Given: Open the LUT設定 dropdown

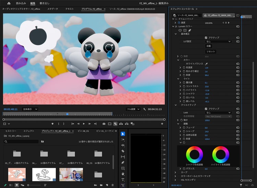Looking at the screenshot, I should [218, 42].
